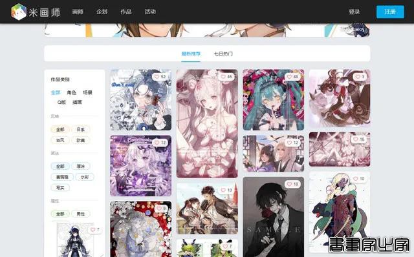This screenshot has width=414, height=257.
Task: Select the 欧美 style filter
Action: click(80, 140)
